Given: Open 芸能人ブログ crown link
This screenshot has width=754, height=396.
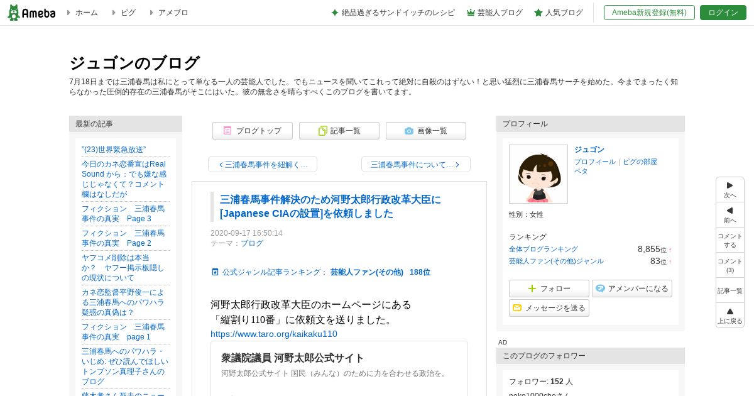Looking at the screenshot, I should coord(494,13).
